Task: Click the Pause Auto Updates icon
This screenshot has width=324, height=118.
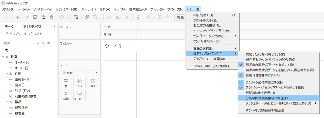Action: pos(52,17)
